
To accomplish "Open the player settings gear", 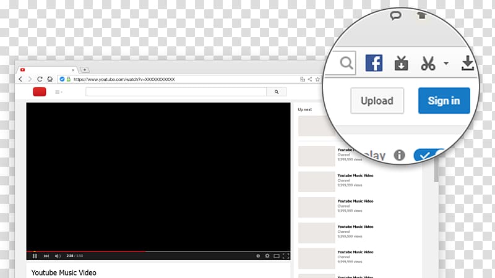I will (267, 256).
